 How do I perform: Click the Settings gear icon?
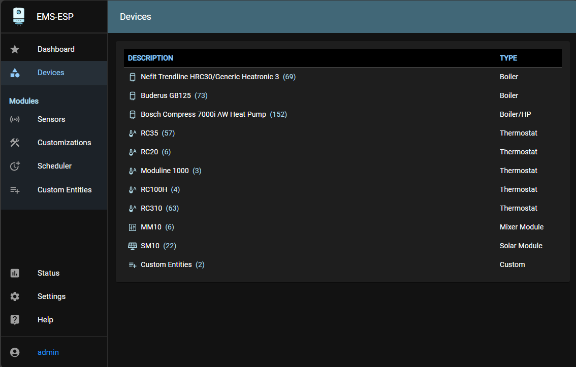click(14, 296)
